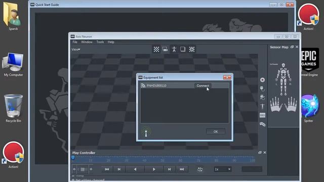The height and width of the screenshot is (182, 324).
Task: Click the right arrow of the range control
Action: click(91, 169)
